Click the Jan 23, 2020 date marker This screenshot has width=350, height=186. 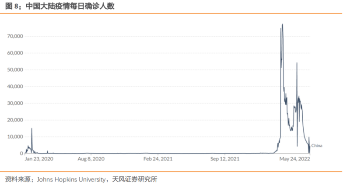pos(38,159)
